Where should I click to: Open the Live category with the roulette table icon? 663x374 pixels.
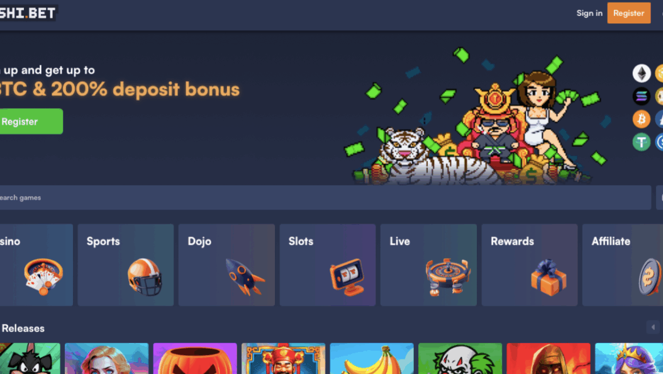coord(428,265)
